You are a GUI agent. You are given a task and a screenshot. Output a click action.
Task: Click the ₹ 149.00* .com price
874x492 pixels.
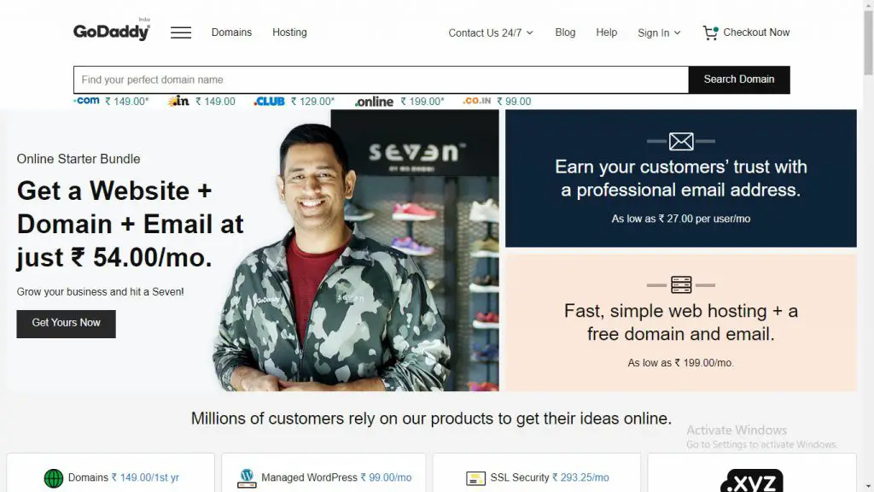pyautogui.click(x=127, y=102)
